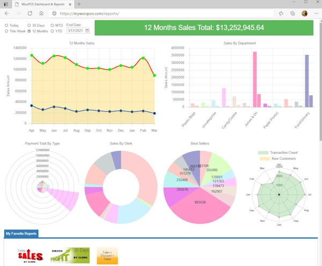322x266 pixels.
Task: Toggle Transaction Count legend swatch
Action: [263, 153]
